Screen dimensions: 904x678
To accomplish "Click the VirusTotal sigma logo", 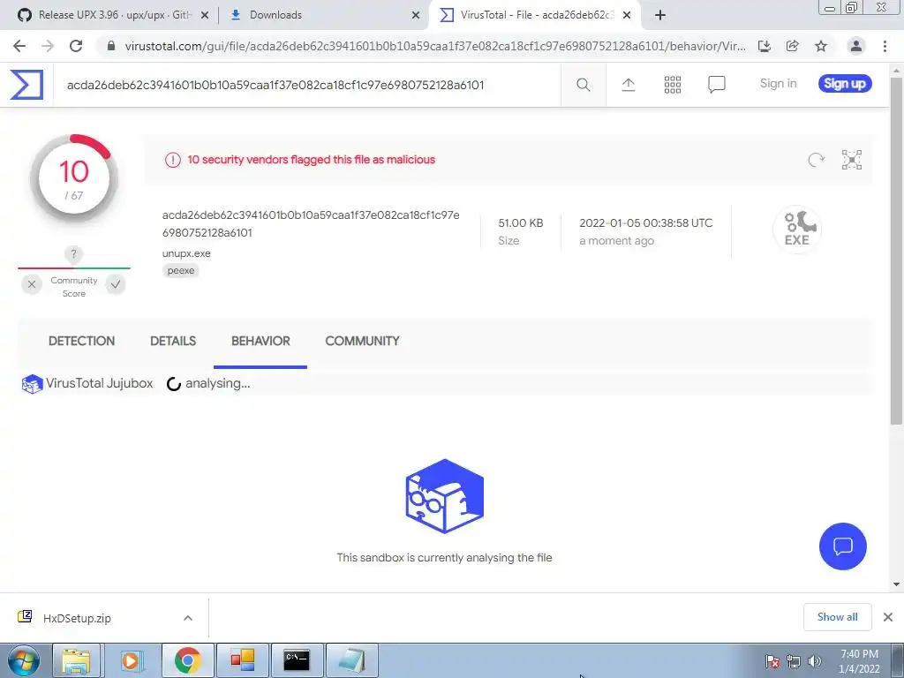I will click(x=26, y=85).
